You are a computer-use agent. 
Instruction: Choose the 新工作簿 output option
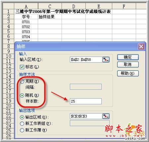tap(22, 130)
